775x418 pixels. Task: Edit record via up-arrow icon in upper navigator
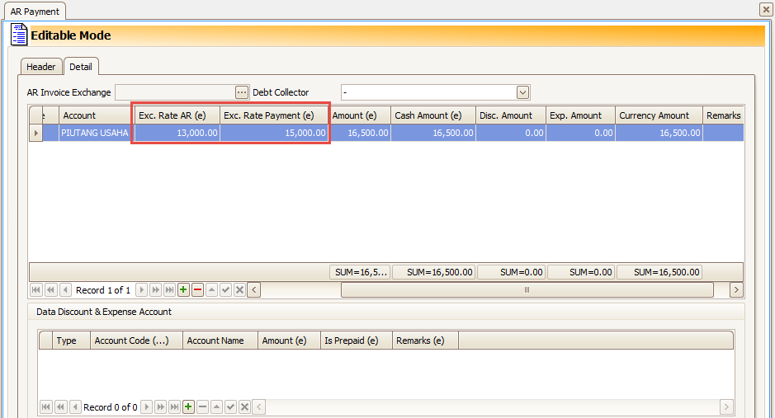pos(211,289)
